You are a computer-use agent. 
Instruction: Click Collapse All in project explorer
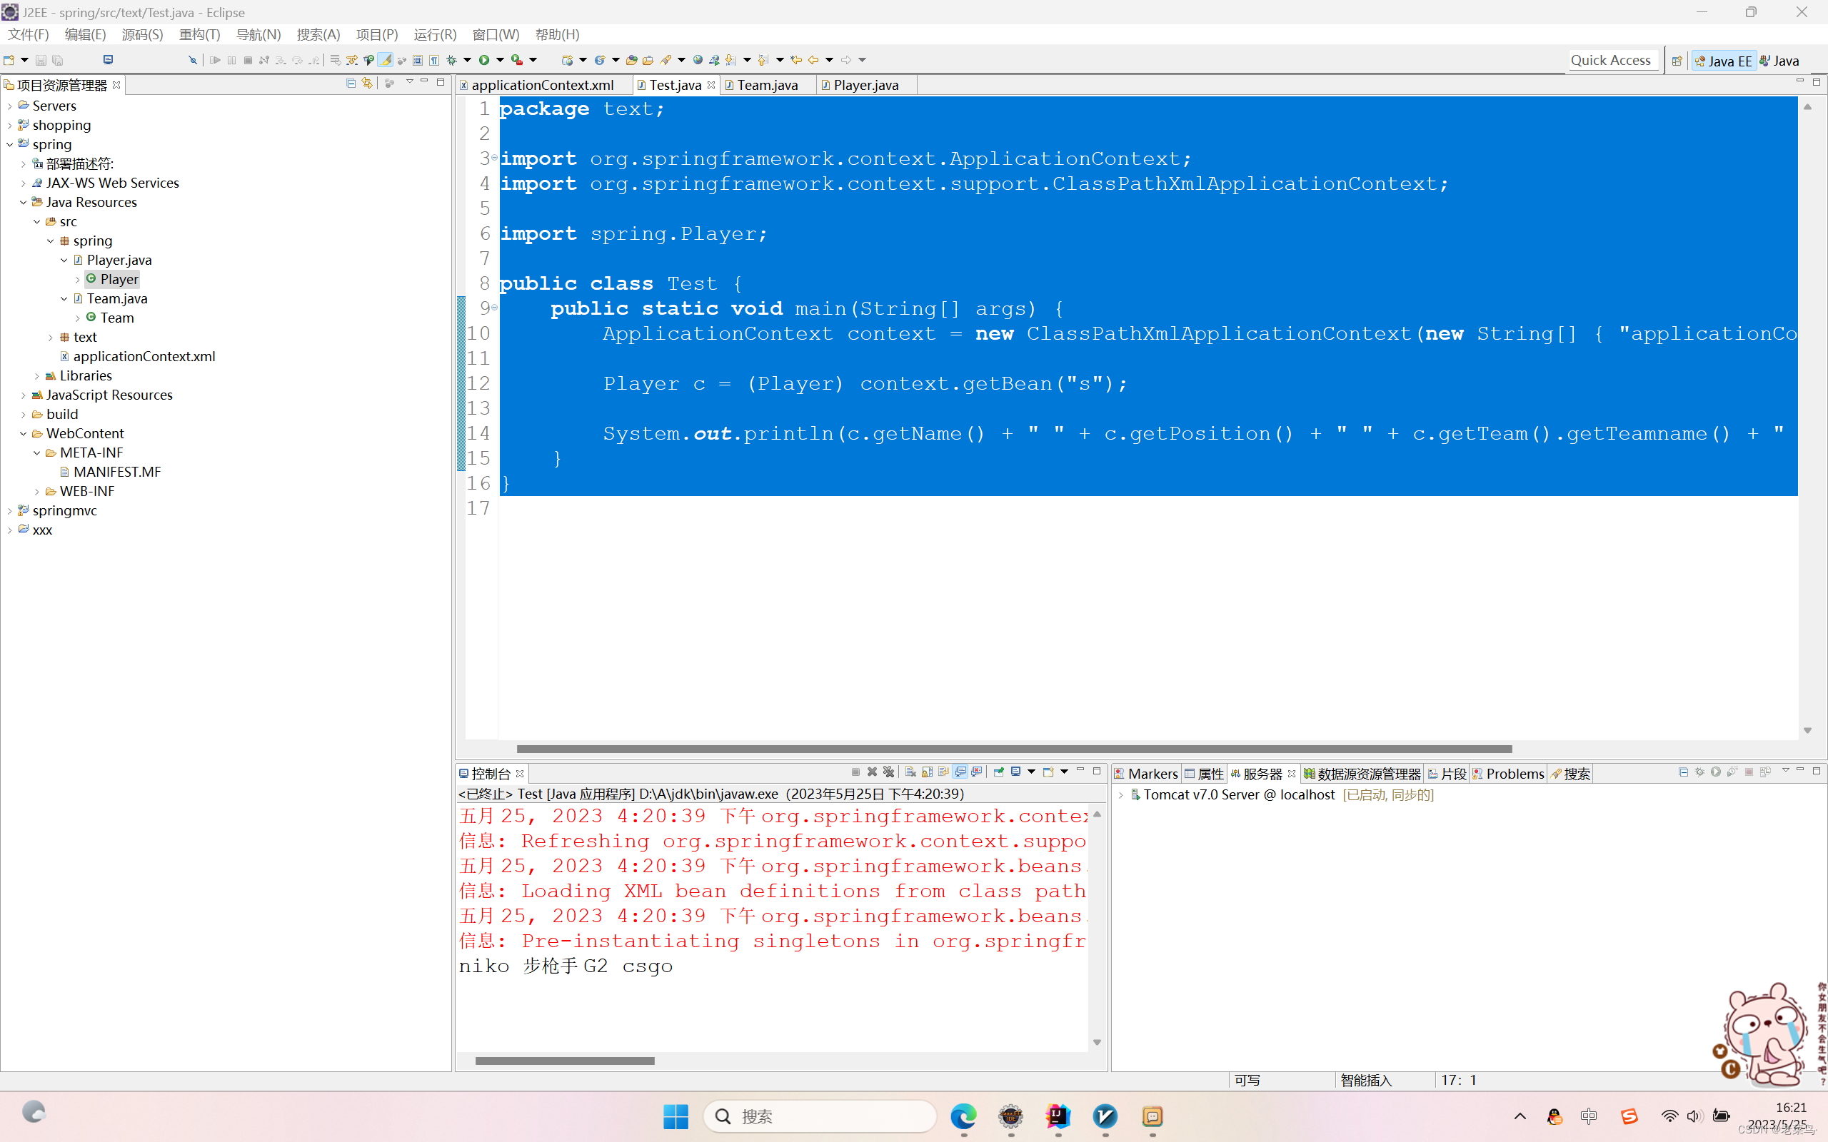[x=351, y=83]
